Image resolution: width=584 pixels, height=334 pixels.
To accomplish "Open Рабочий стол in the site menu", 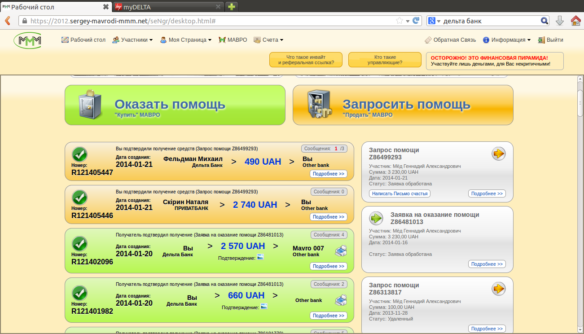I will [83, 40].
